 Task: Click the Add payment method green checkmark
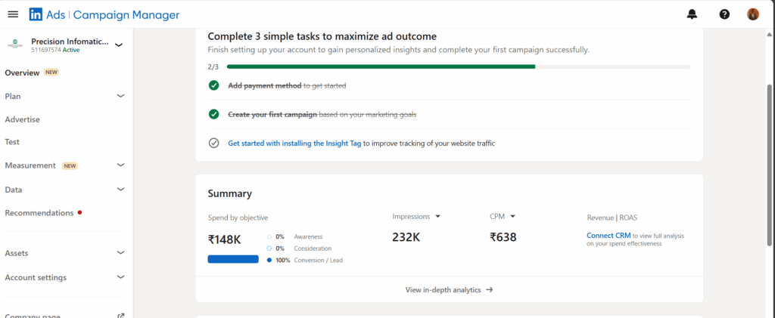(213, 86)
